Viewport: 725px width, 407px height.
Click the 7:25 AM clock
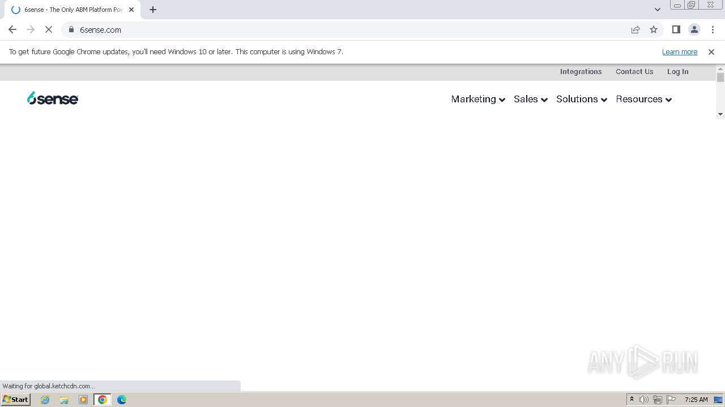tap(696, 400)
